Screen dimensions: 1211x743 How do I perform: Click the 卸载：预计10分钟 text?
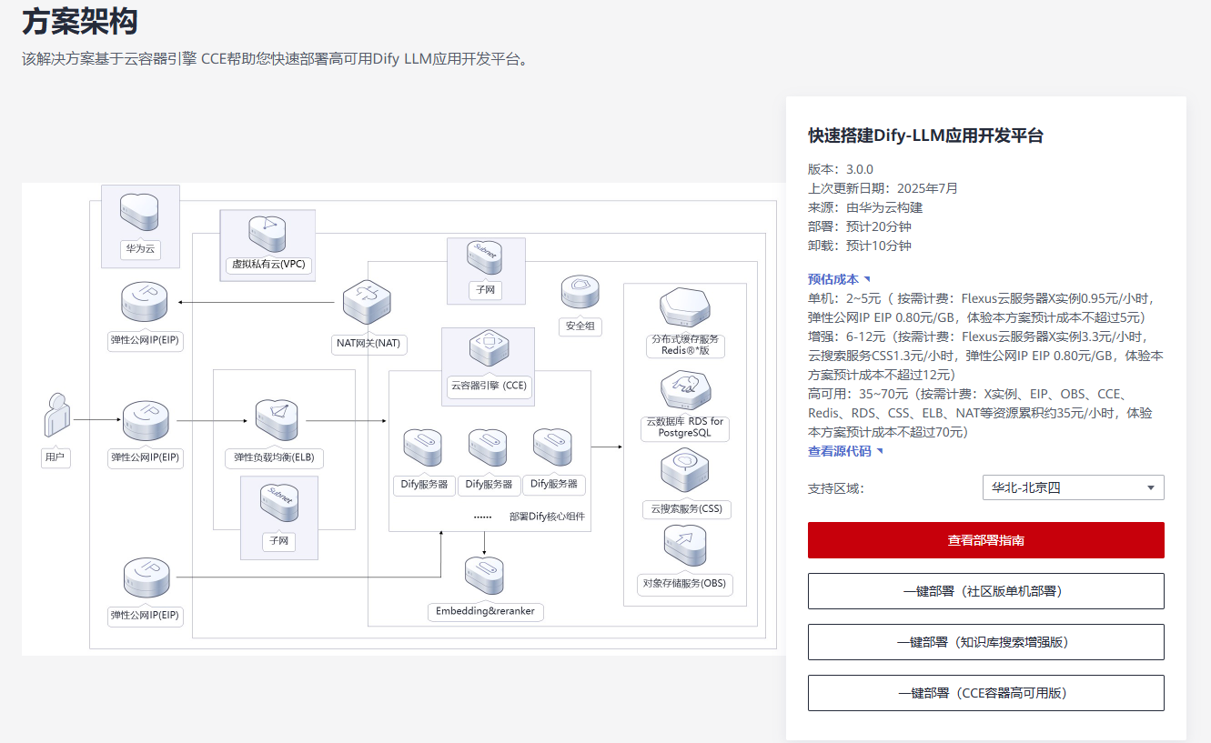[860, 246]
